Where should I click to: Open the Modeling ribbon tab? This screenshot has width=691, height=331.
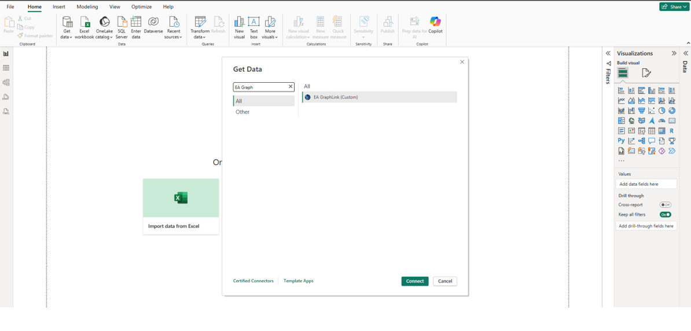pos(87,7)
